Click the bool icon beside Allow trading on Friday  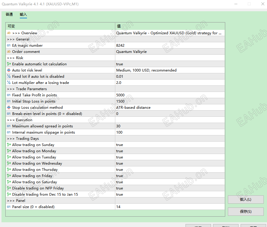9,176
